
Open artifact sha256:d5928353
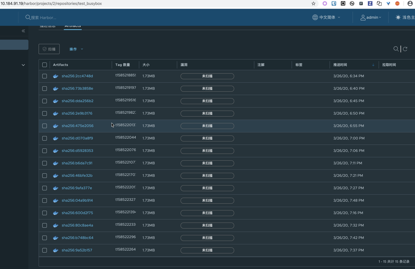pyautogui.click(x=77, y=151)
